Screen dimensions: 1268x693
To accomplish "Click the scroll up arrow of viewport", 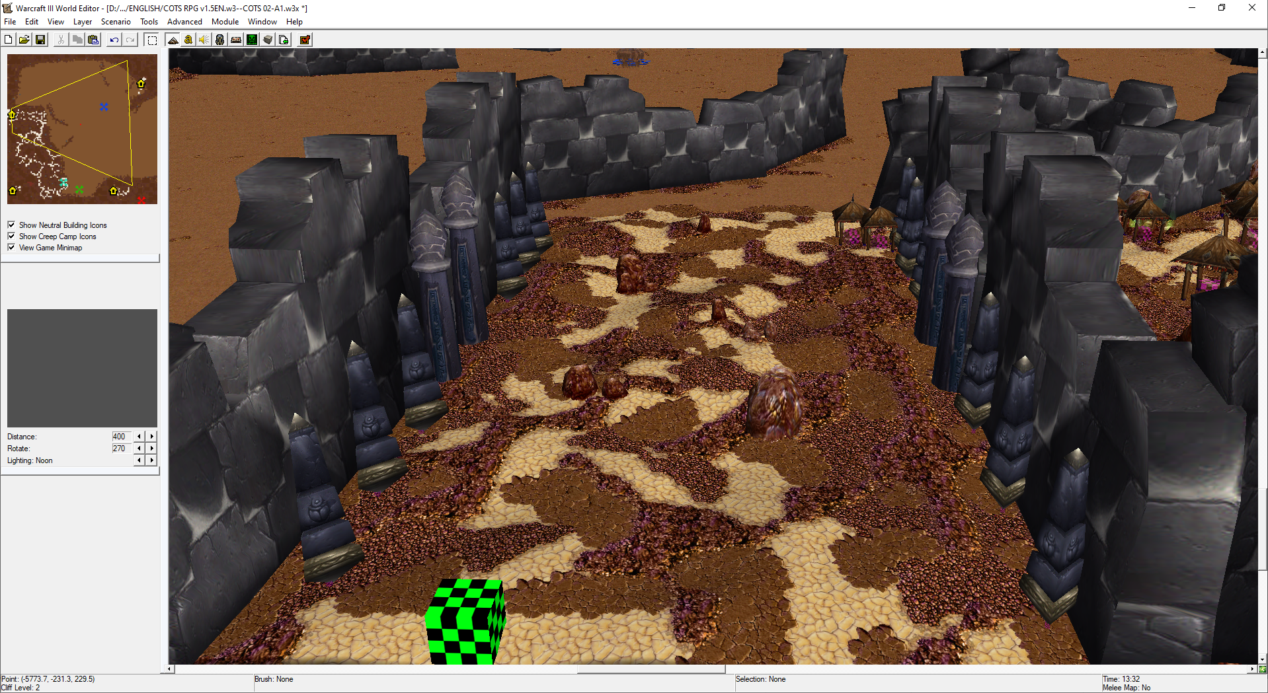I will 1262,52.
